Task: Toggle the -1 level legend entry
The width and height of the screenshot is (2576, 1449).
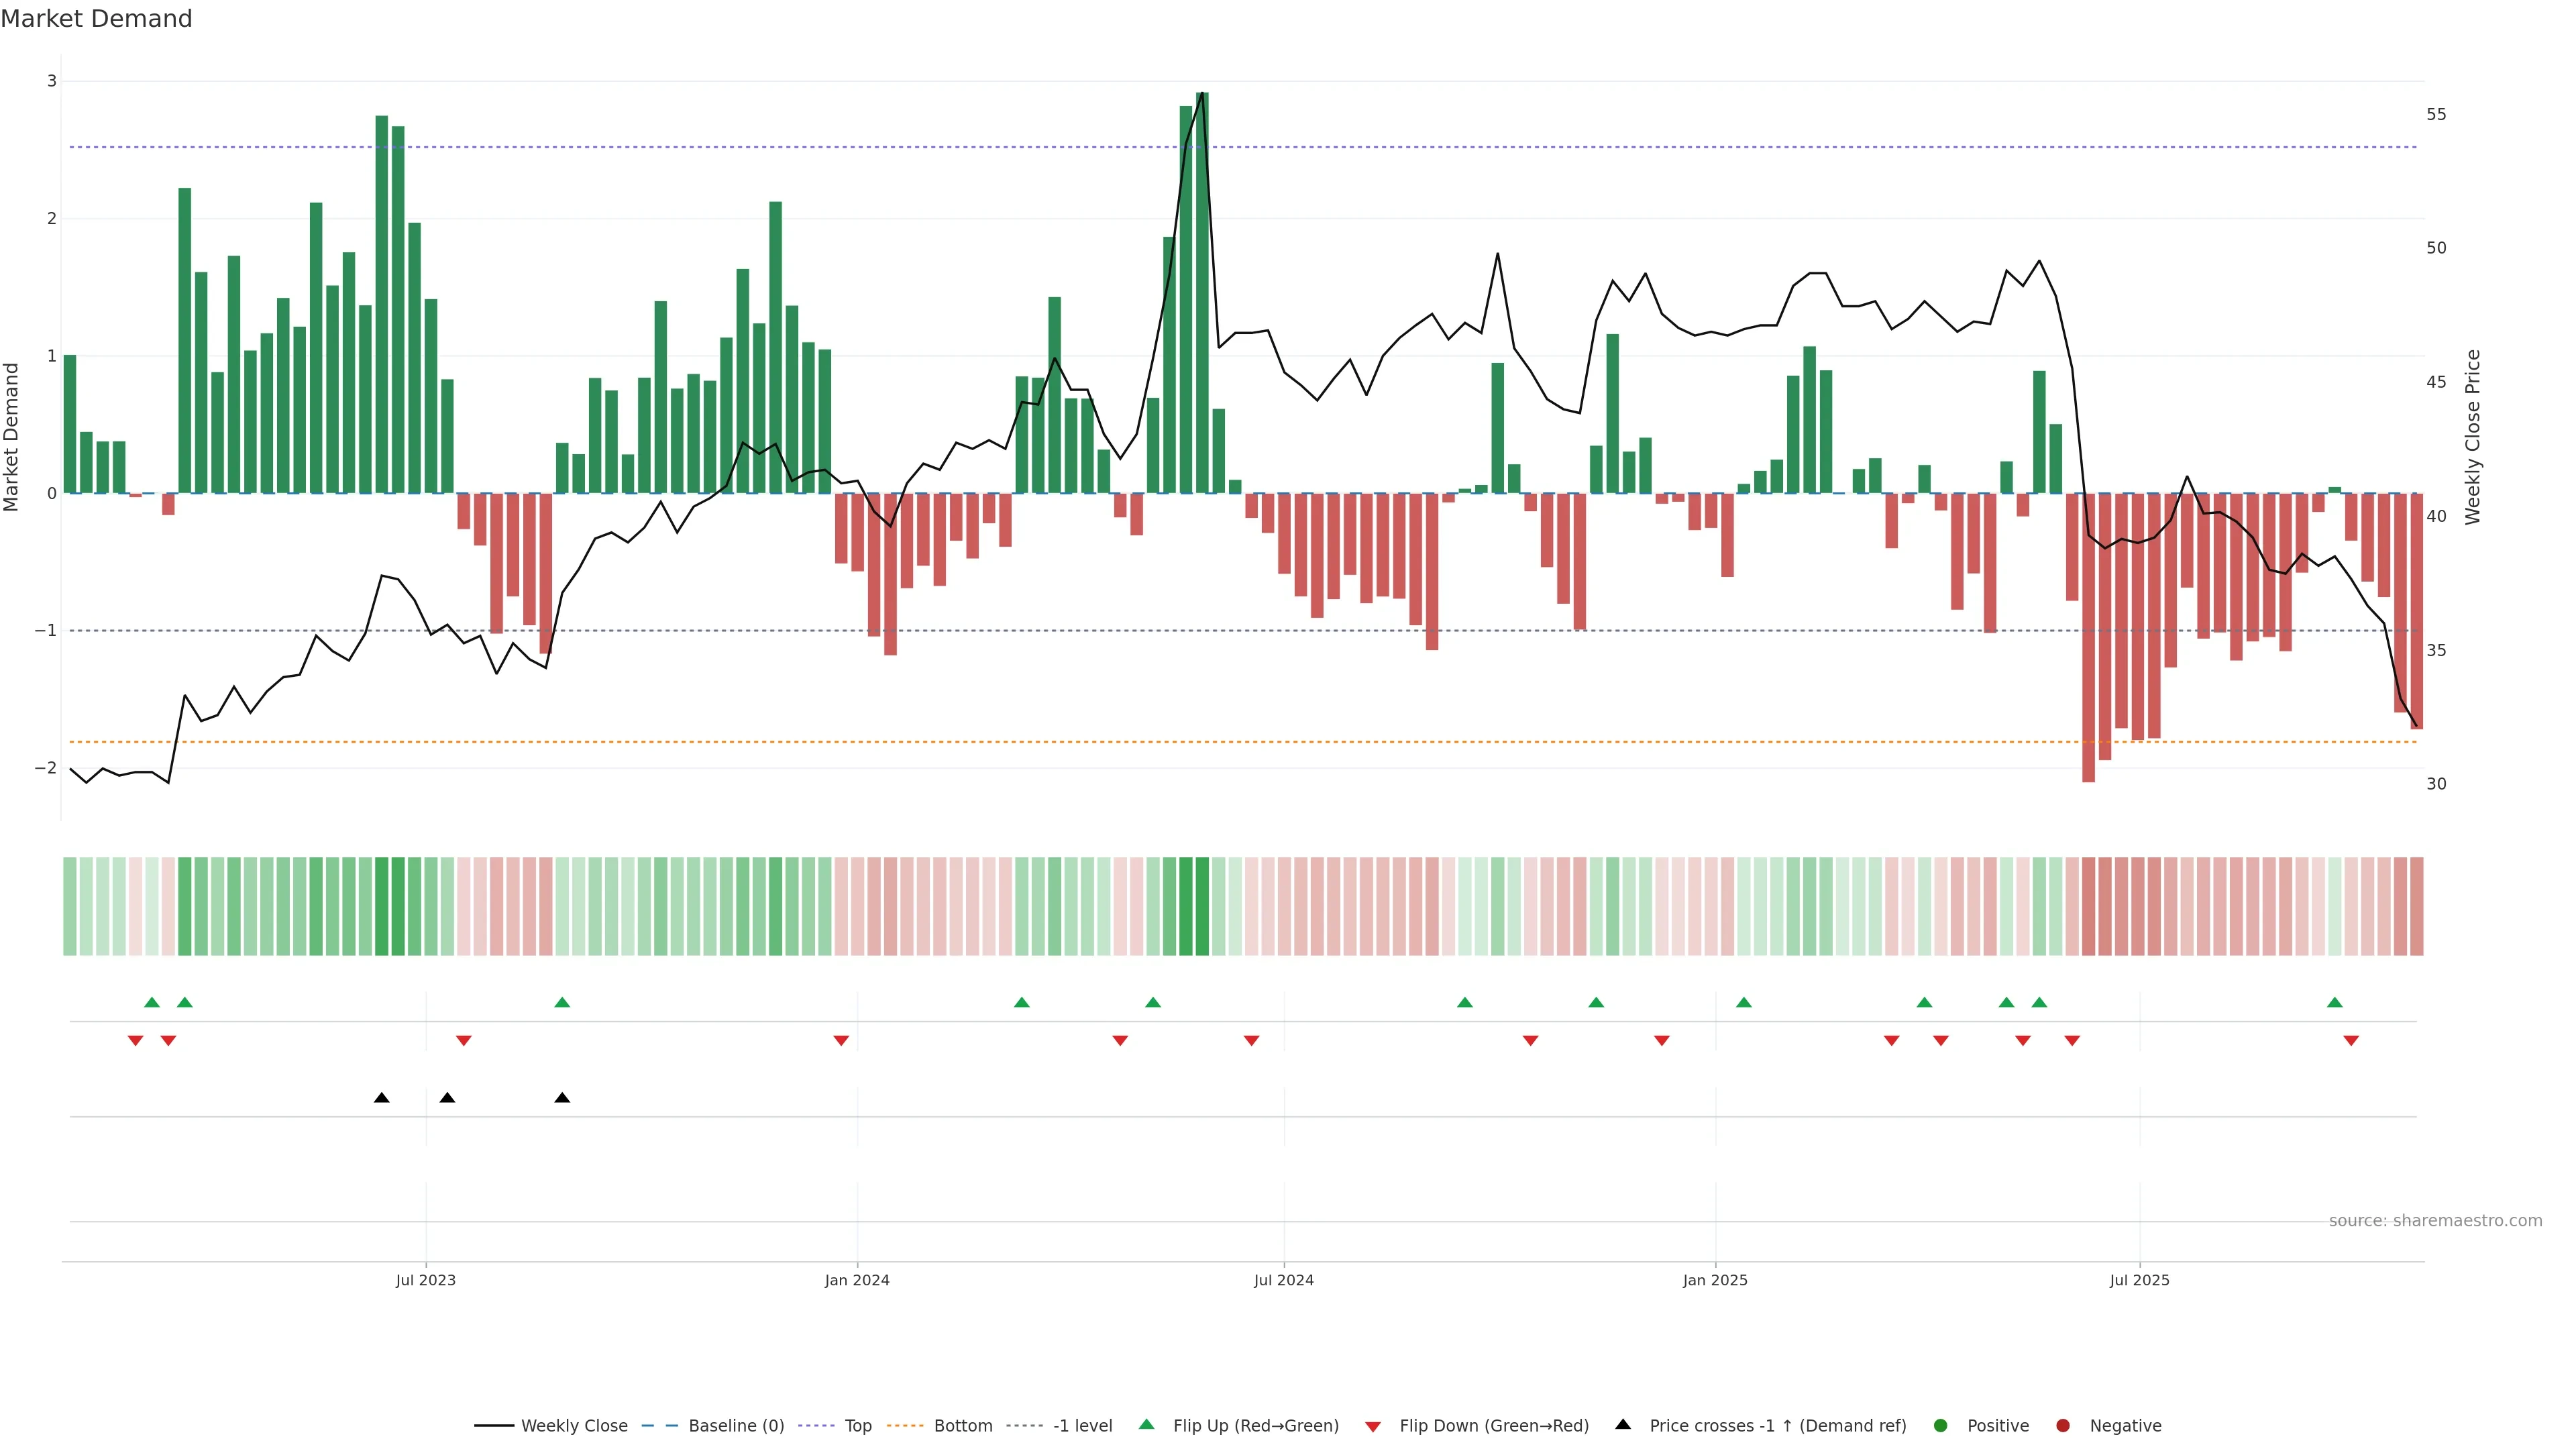Action: [1082, 1426]
